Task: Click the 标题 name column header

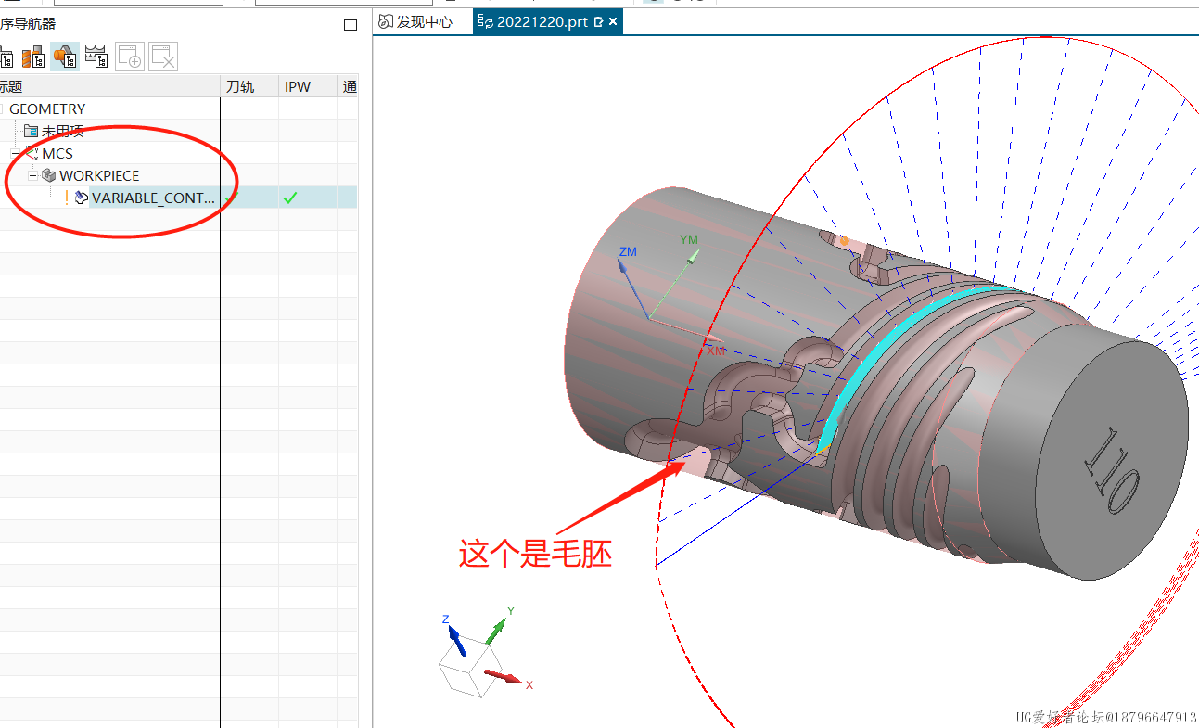Action: (x=109, y=86)
